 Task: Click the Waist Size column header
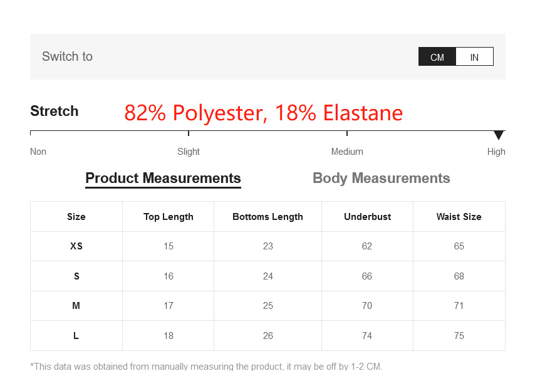459,217
